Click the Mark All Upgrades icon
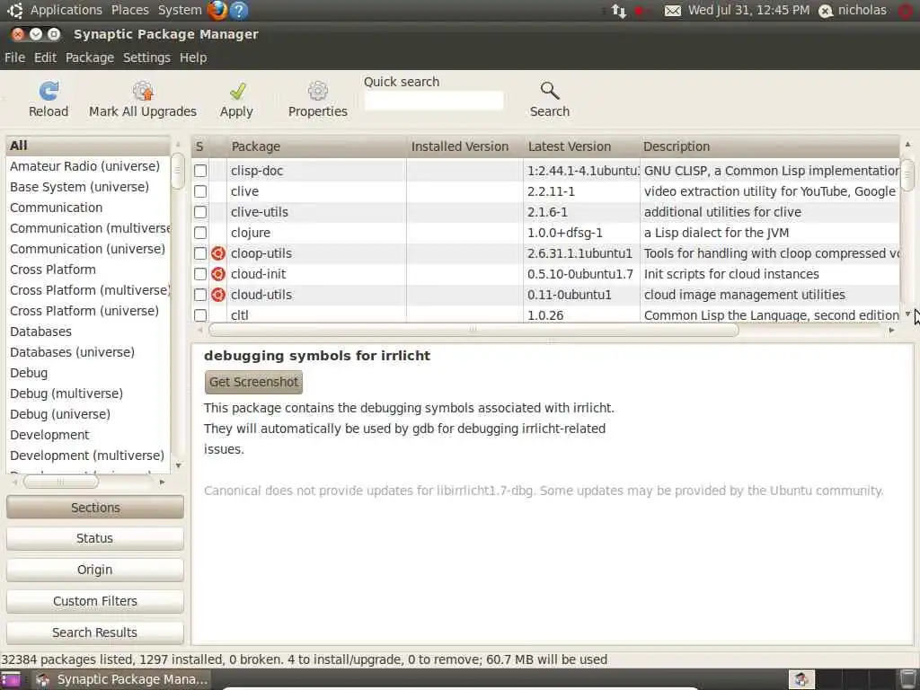 point(143,91)
